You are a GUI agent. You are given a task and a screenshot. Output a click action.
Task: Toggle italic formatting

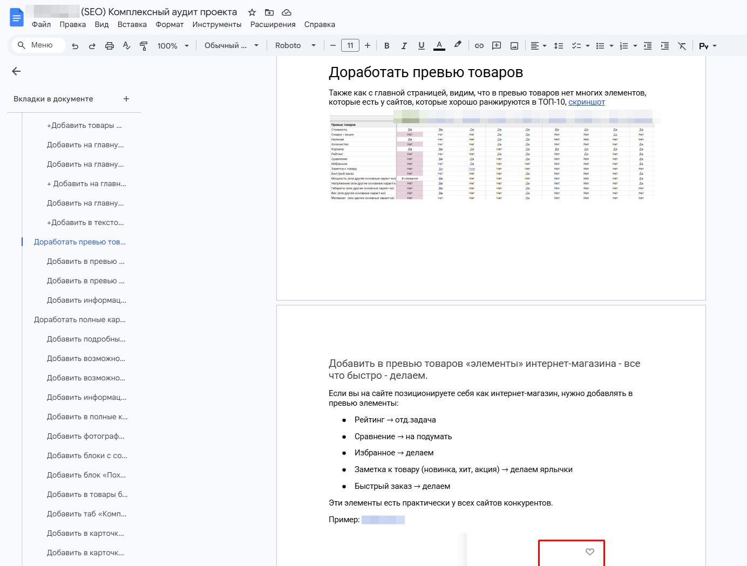(404, 46)
